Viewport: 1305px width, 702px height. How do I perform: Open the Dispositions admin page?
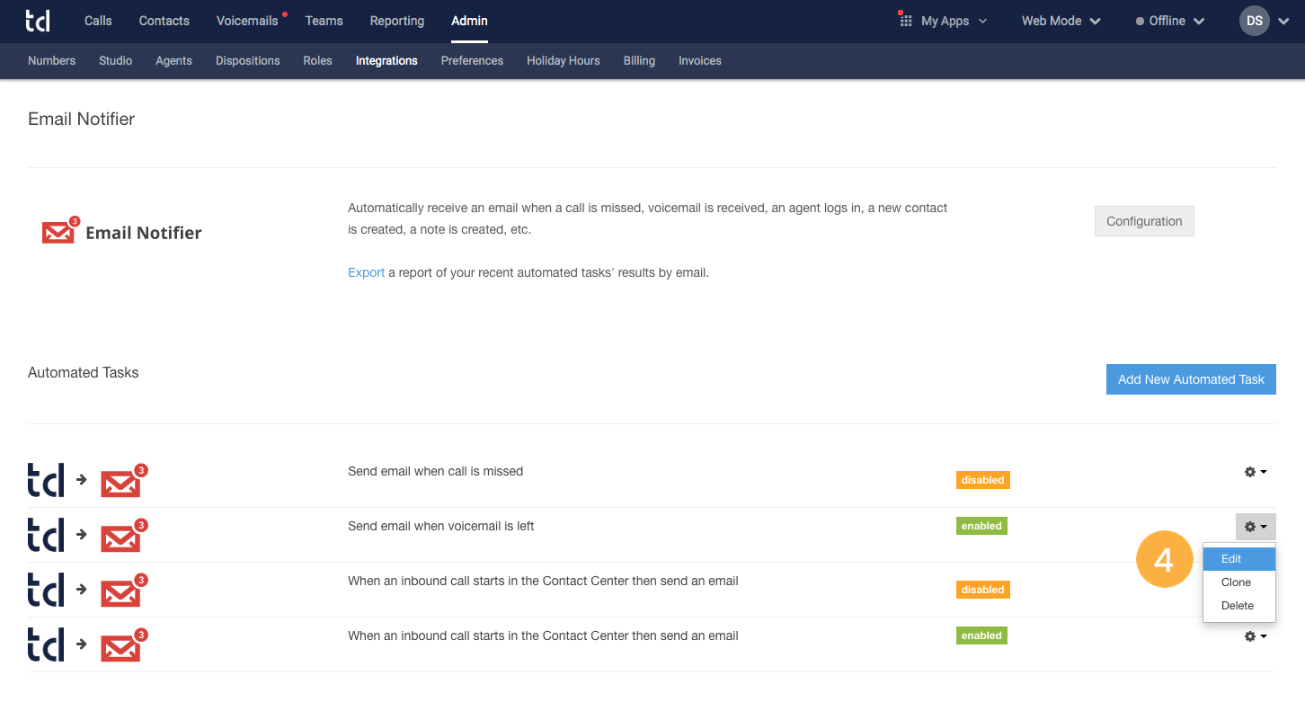coord(248,61)
